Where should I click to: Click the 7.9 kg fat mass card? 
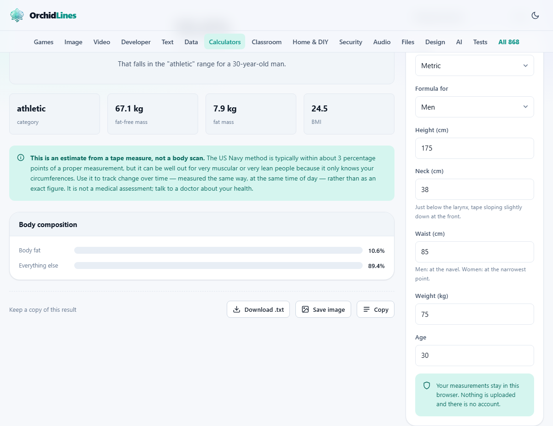[x=251, y=114]
